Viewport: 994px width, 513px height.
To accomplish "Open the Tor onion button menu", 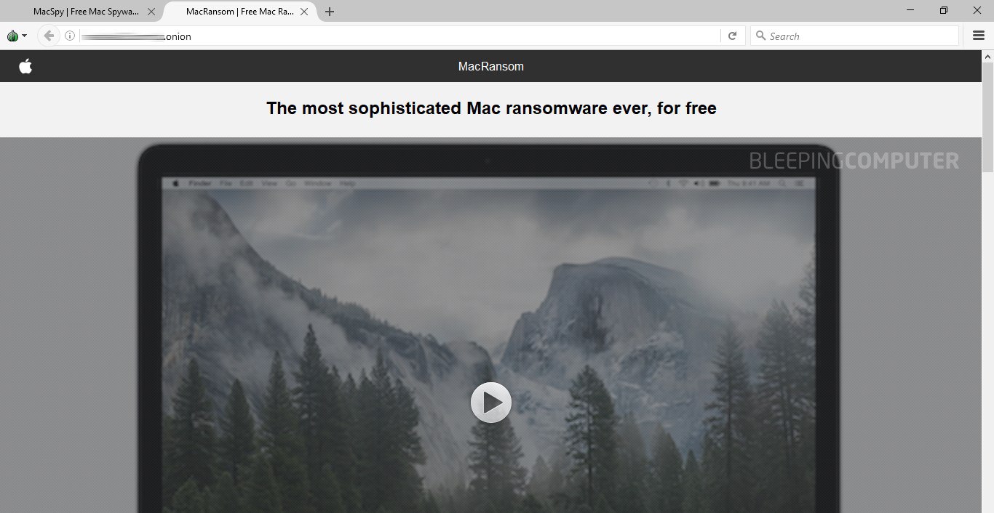I will click(x=16, y=36).
